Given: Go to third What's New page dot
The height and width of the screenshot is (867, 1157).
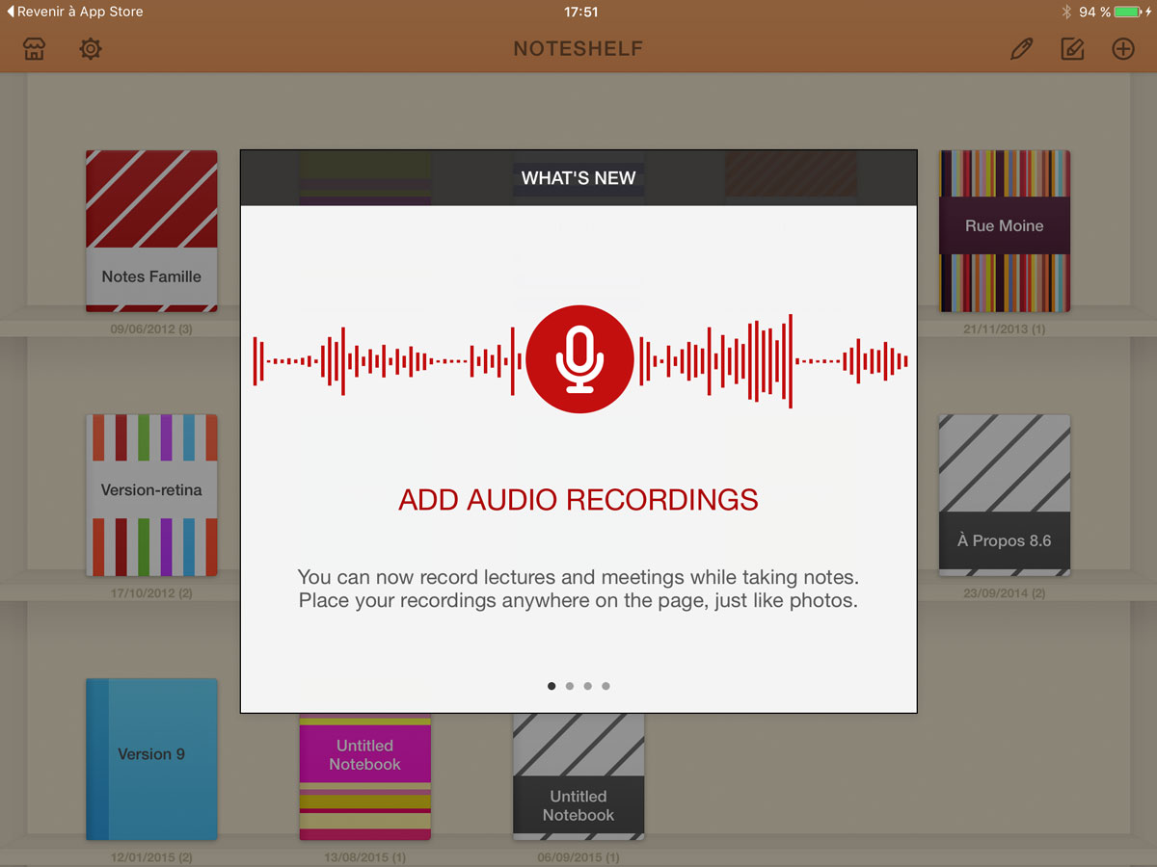Looking at the screenshot, I should pyautogui.click(x=587, y=686).
